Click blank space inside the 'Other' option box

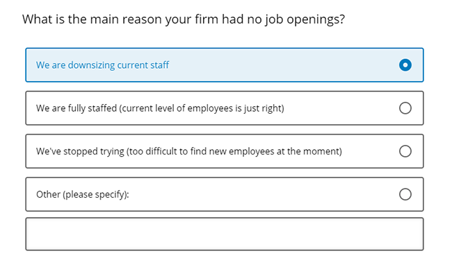point(259,194)
